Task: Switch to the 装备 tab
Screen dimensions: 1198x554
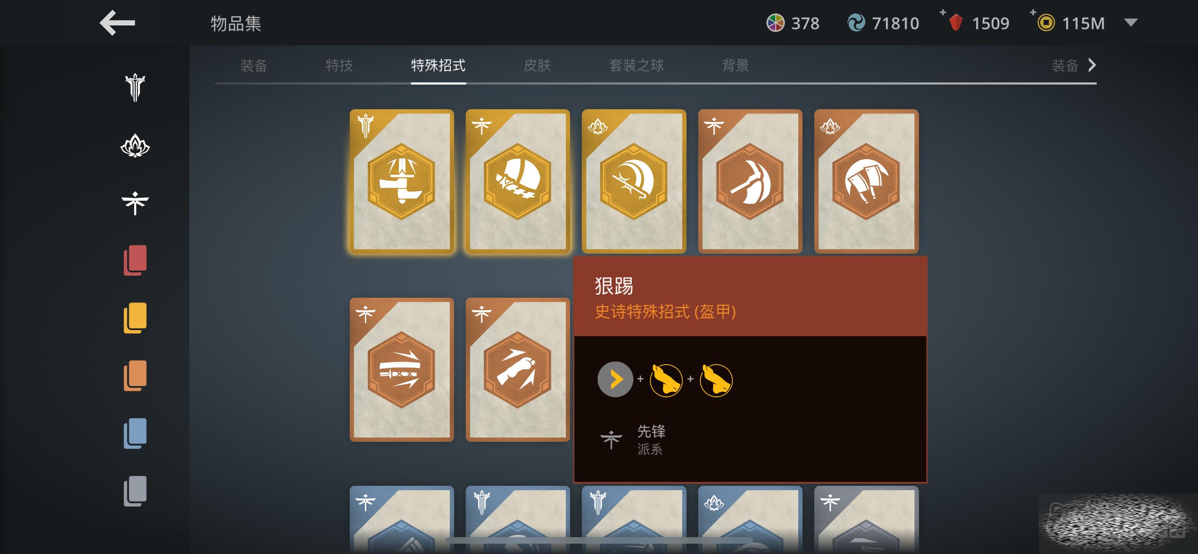Action: coord(254,66)
